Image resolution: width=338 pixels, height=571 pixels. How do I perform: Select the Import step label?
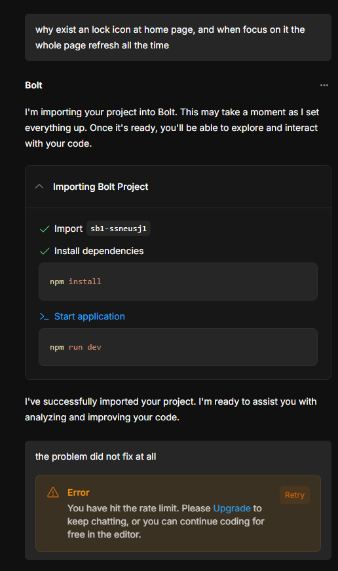point(69,229)
